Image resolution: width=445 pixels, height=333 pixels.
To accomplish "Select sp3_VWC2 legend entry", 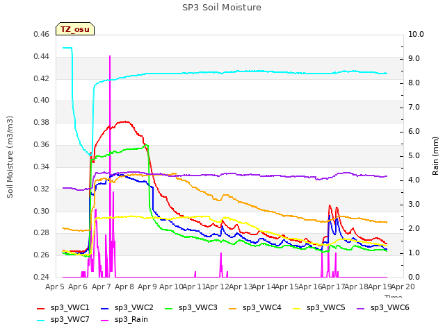I will tap(127, 308).
